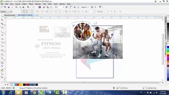This screenshot has width=169, height=95.
Task: Select the Transparency tool
Action: pyautogui.click(x=2, y=66)
